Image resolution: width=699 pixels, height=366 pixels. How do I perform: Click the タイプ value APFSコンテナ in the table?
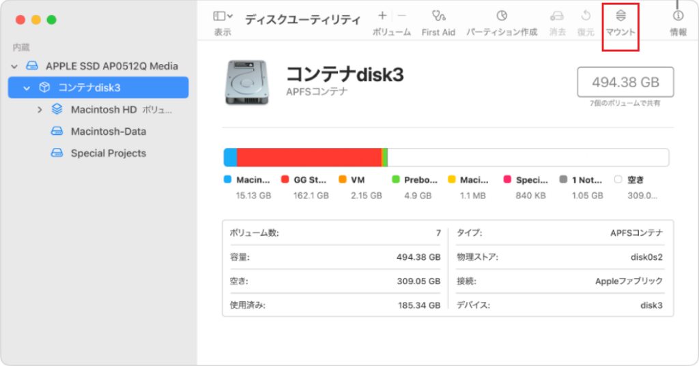[x=637, y=233]
